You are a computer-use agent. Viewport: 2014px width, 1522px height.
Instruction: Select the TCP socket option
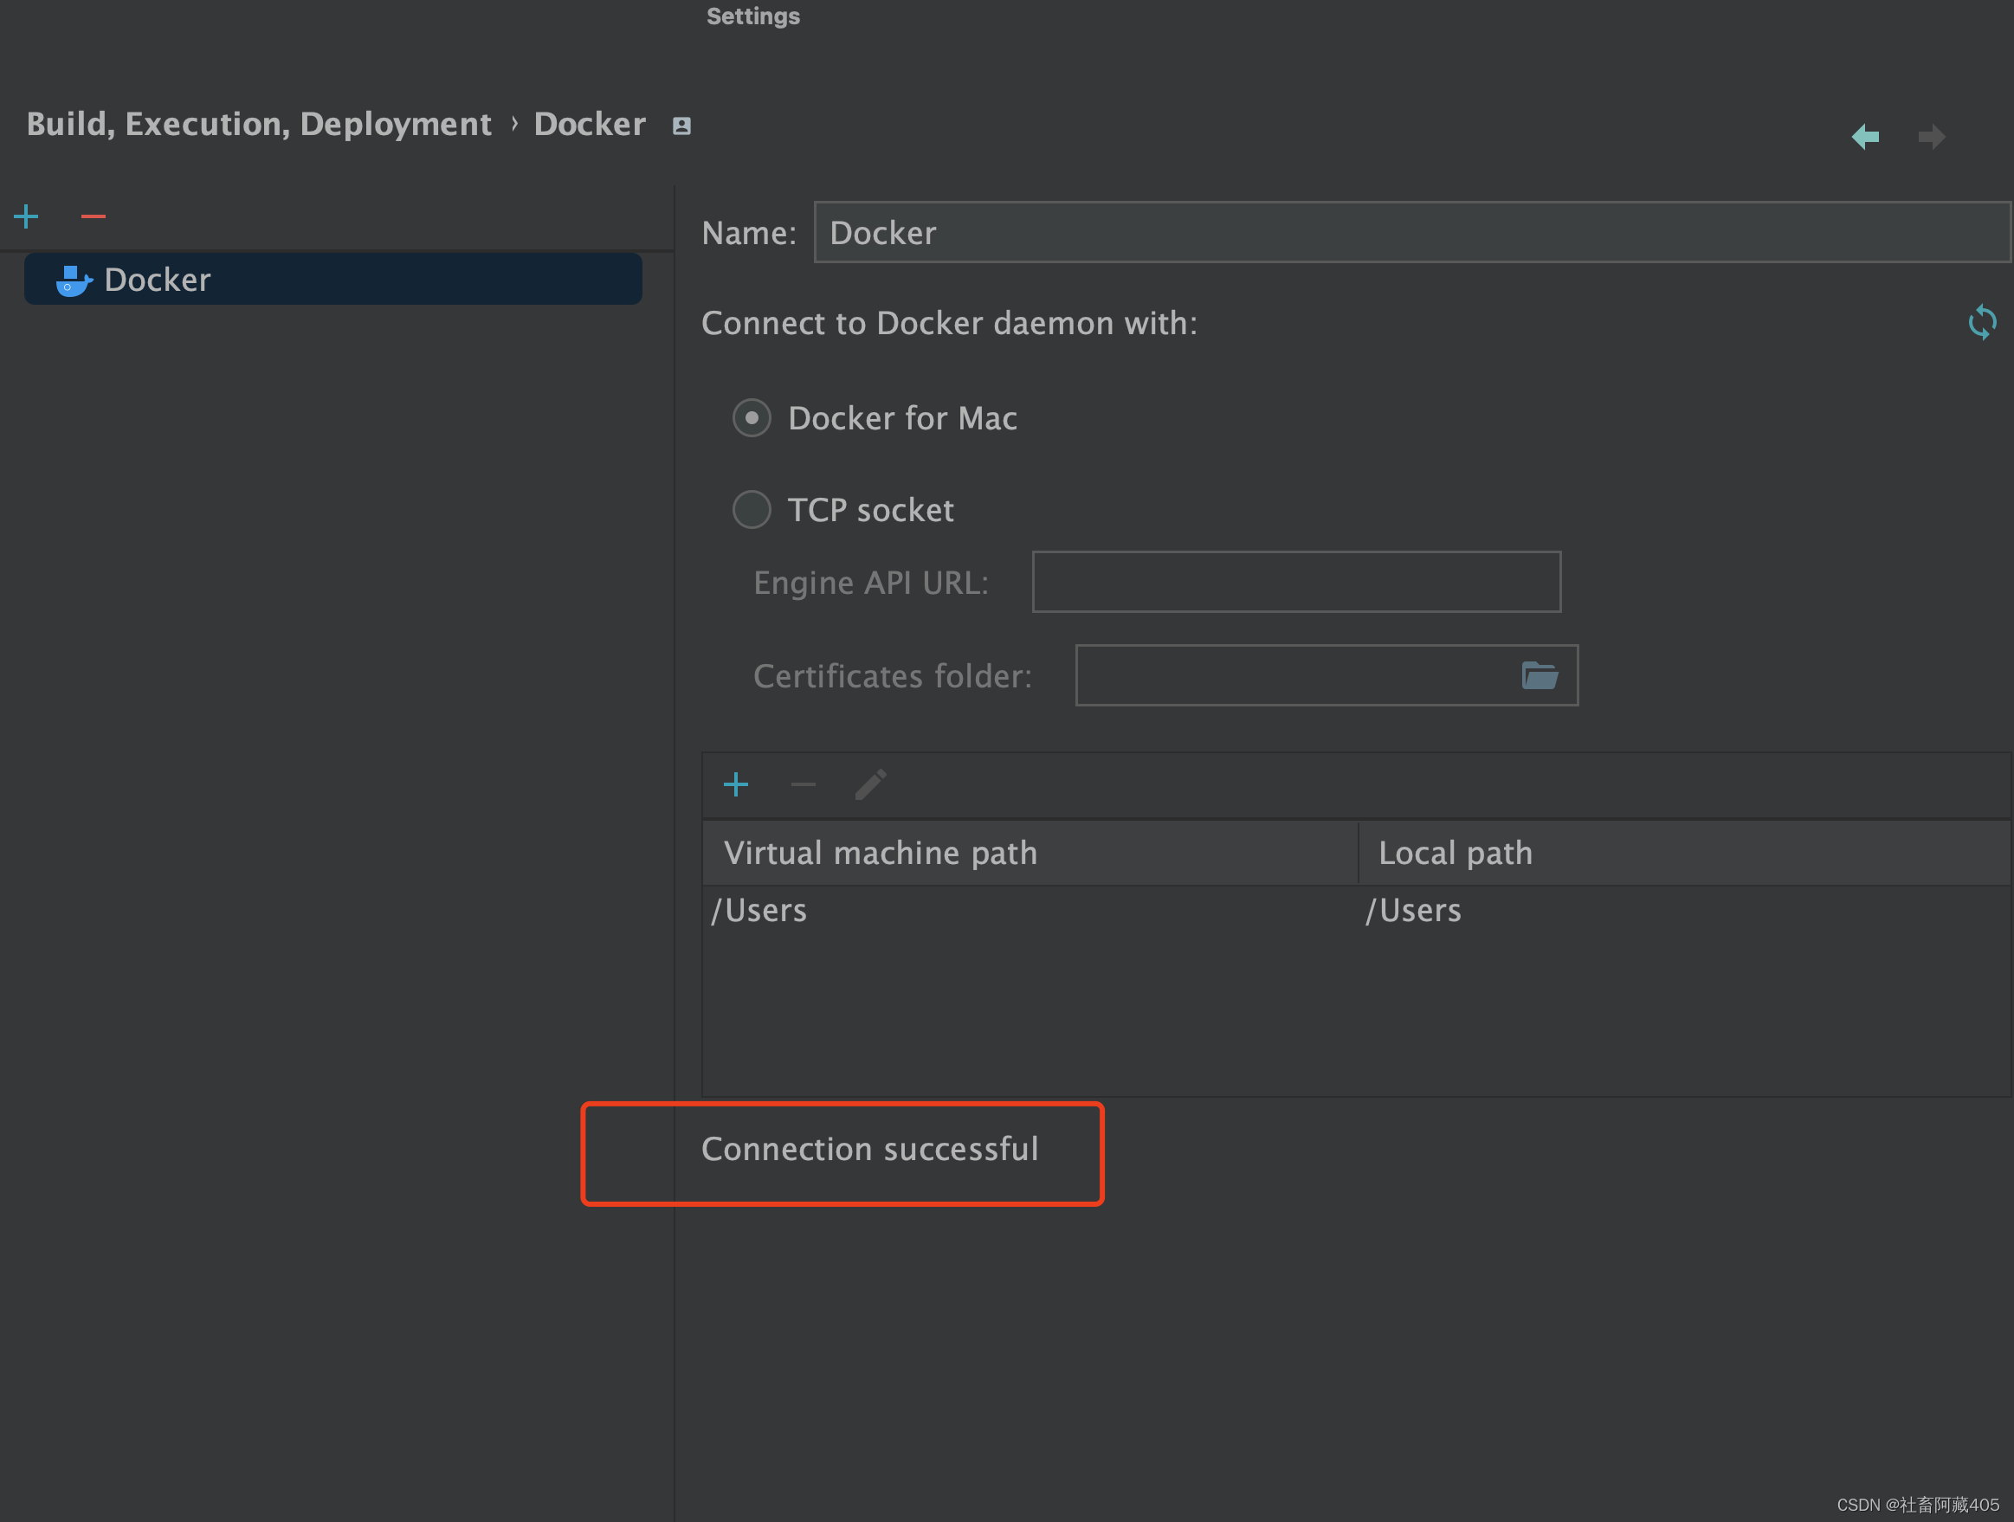click(x=752, y=510)
